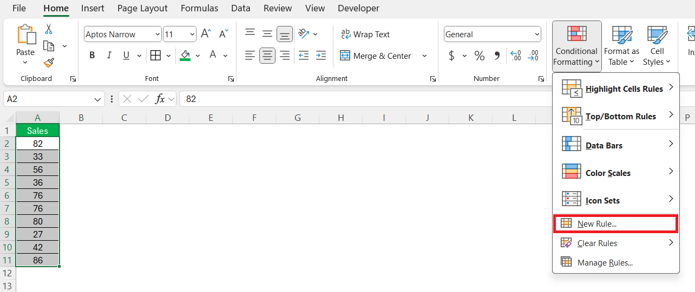Increase indent icon
695x292 pixels.
(321, 55)
